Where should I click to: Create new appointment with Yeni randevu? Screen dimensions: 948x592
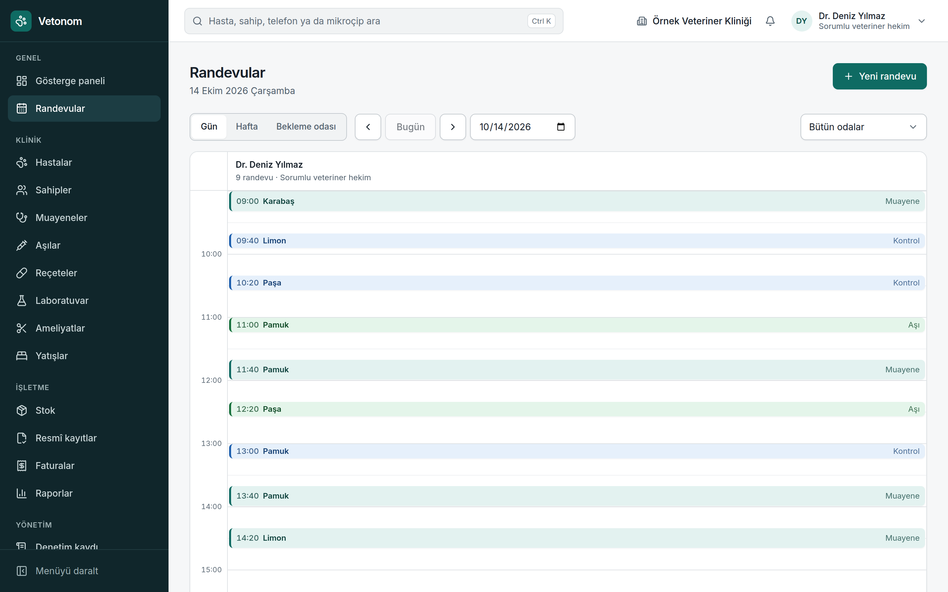[880, 76]
